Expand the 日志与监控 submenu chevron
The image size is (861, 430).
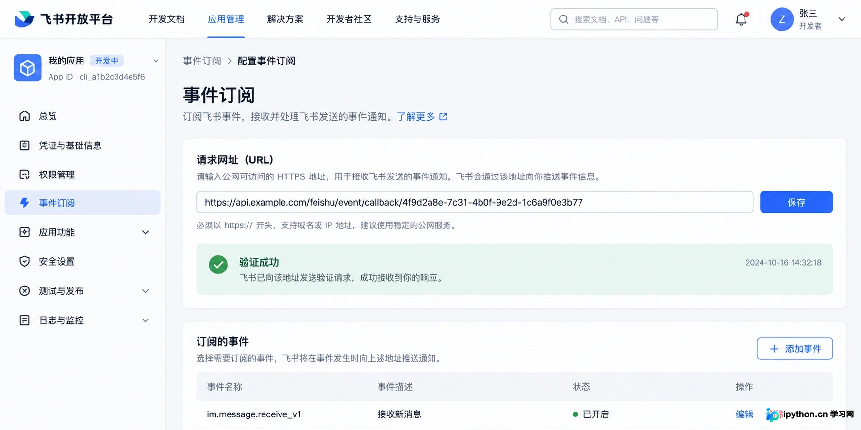coord(145,320)
